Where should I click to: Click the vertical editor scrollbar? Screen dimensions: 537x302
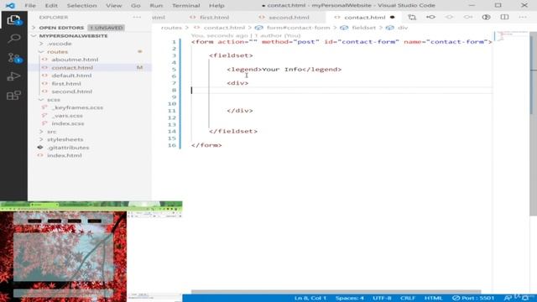(533, 123)
